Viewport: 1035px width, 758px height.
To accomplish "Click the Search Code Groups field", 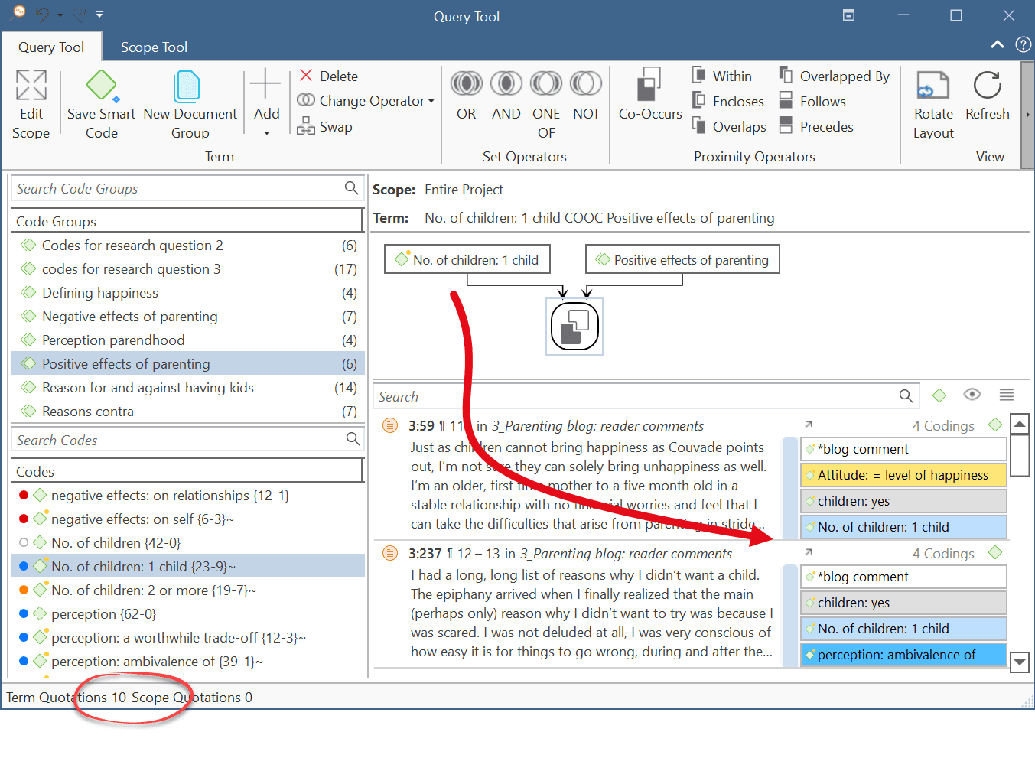I will [x=187, y=188].
